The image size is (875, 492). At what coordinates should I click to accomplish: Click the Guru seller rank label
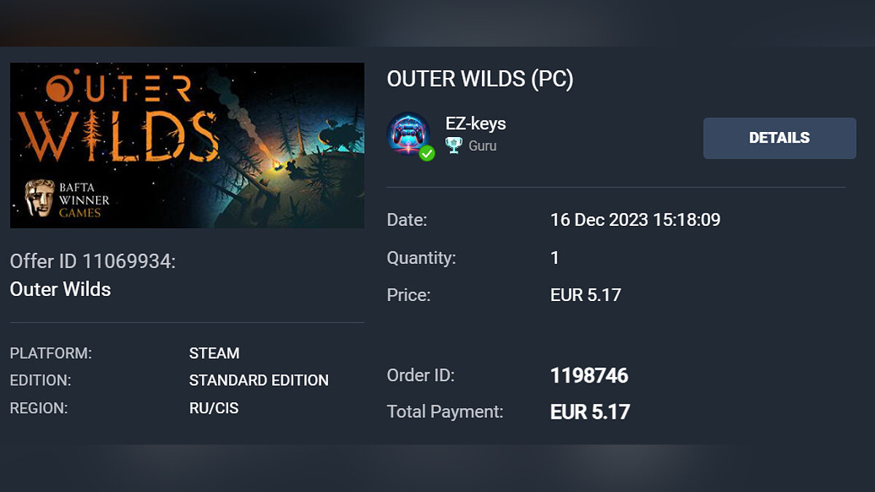tap(483, 146)
